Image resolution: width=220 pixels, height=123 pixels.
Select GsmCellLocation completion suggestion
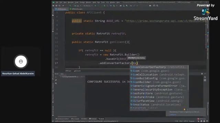point(158,74)
